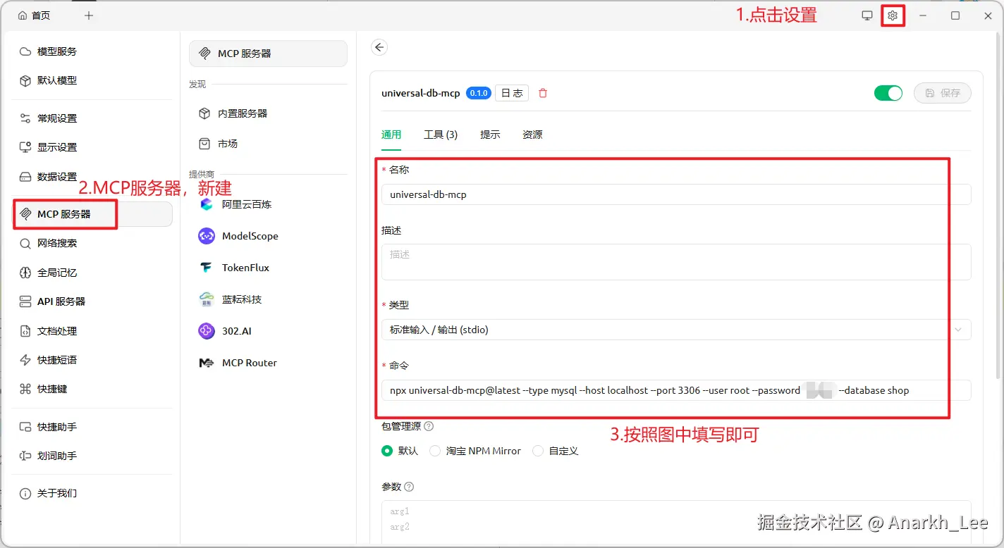Switch to the 工具 (3) tab
The width and height of the screenshot is (1004, 548).
[441, 135]
